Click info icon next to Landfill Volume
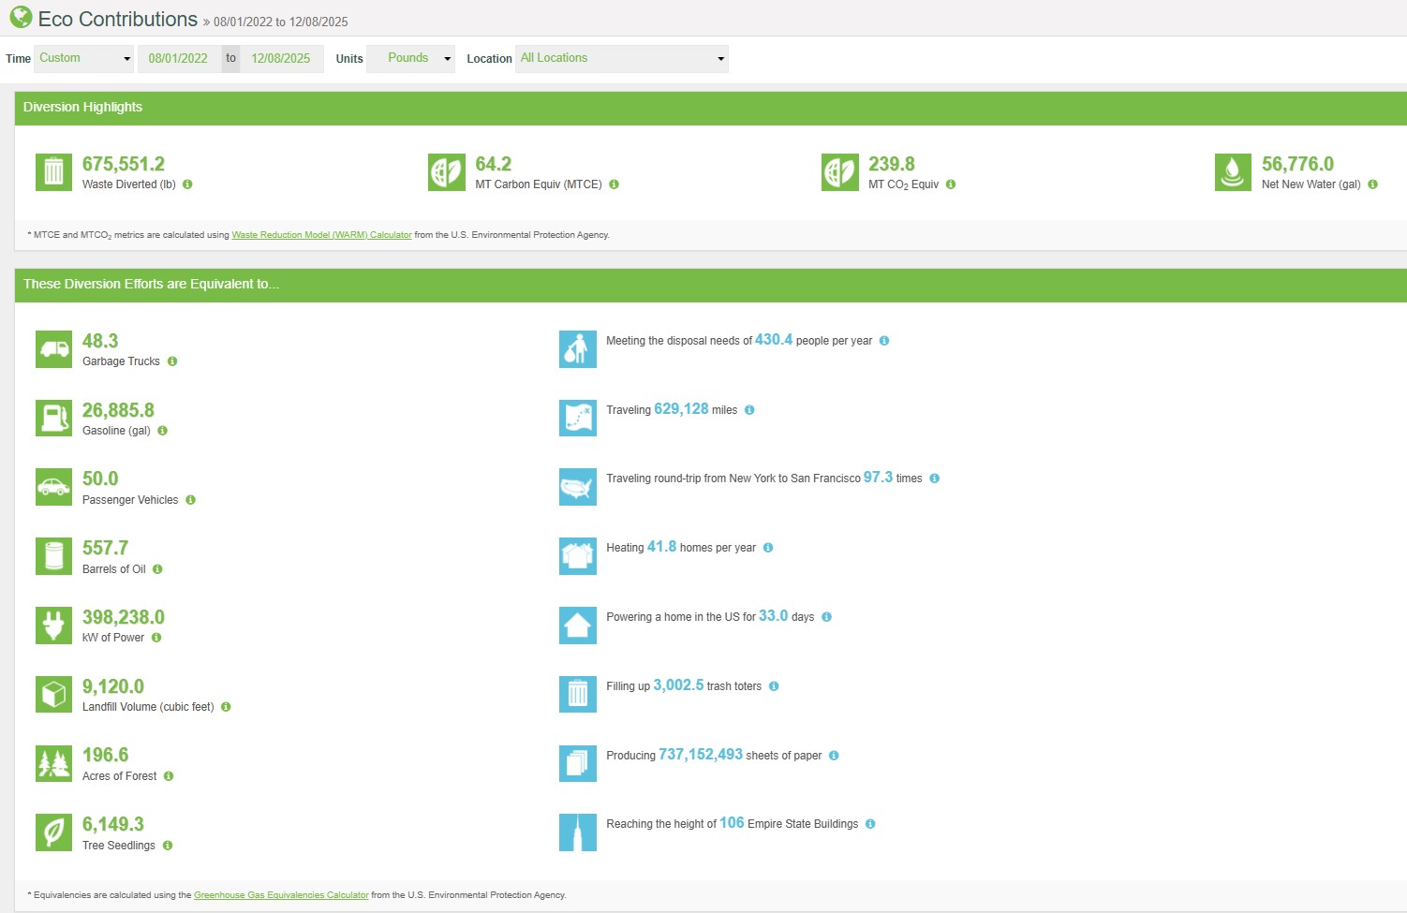This screenshot has width=1407, height=913. click(226, 707)
